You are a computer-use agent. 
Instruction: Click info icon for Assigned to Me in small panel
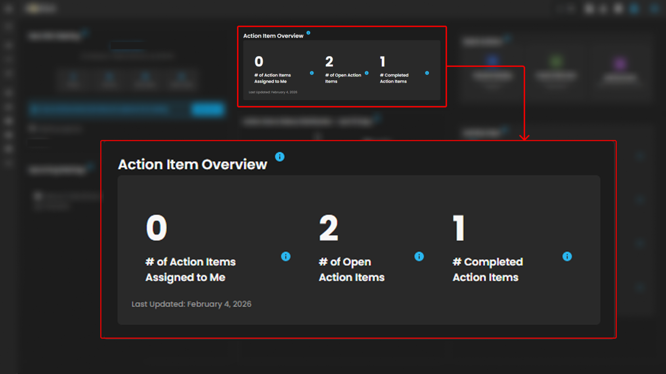pyautogui.click(x=312, y=73)
